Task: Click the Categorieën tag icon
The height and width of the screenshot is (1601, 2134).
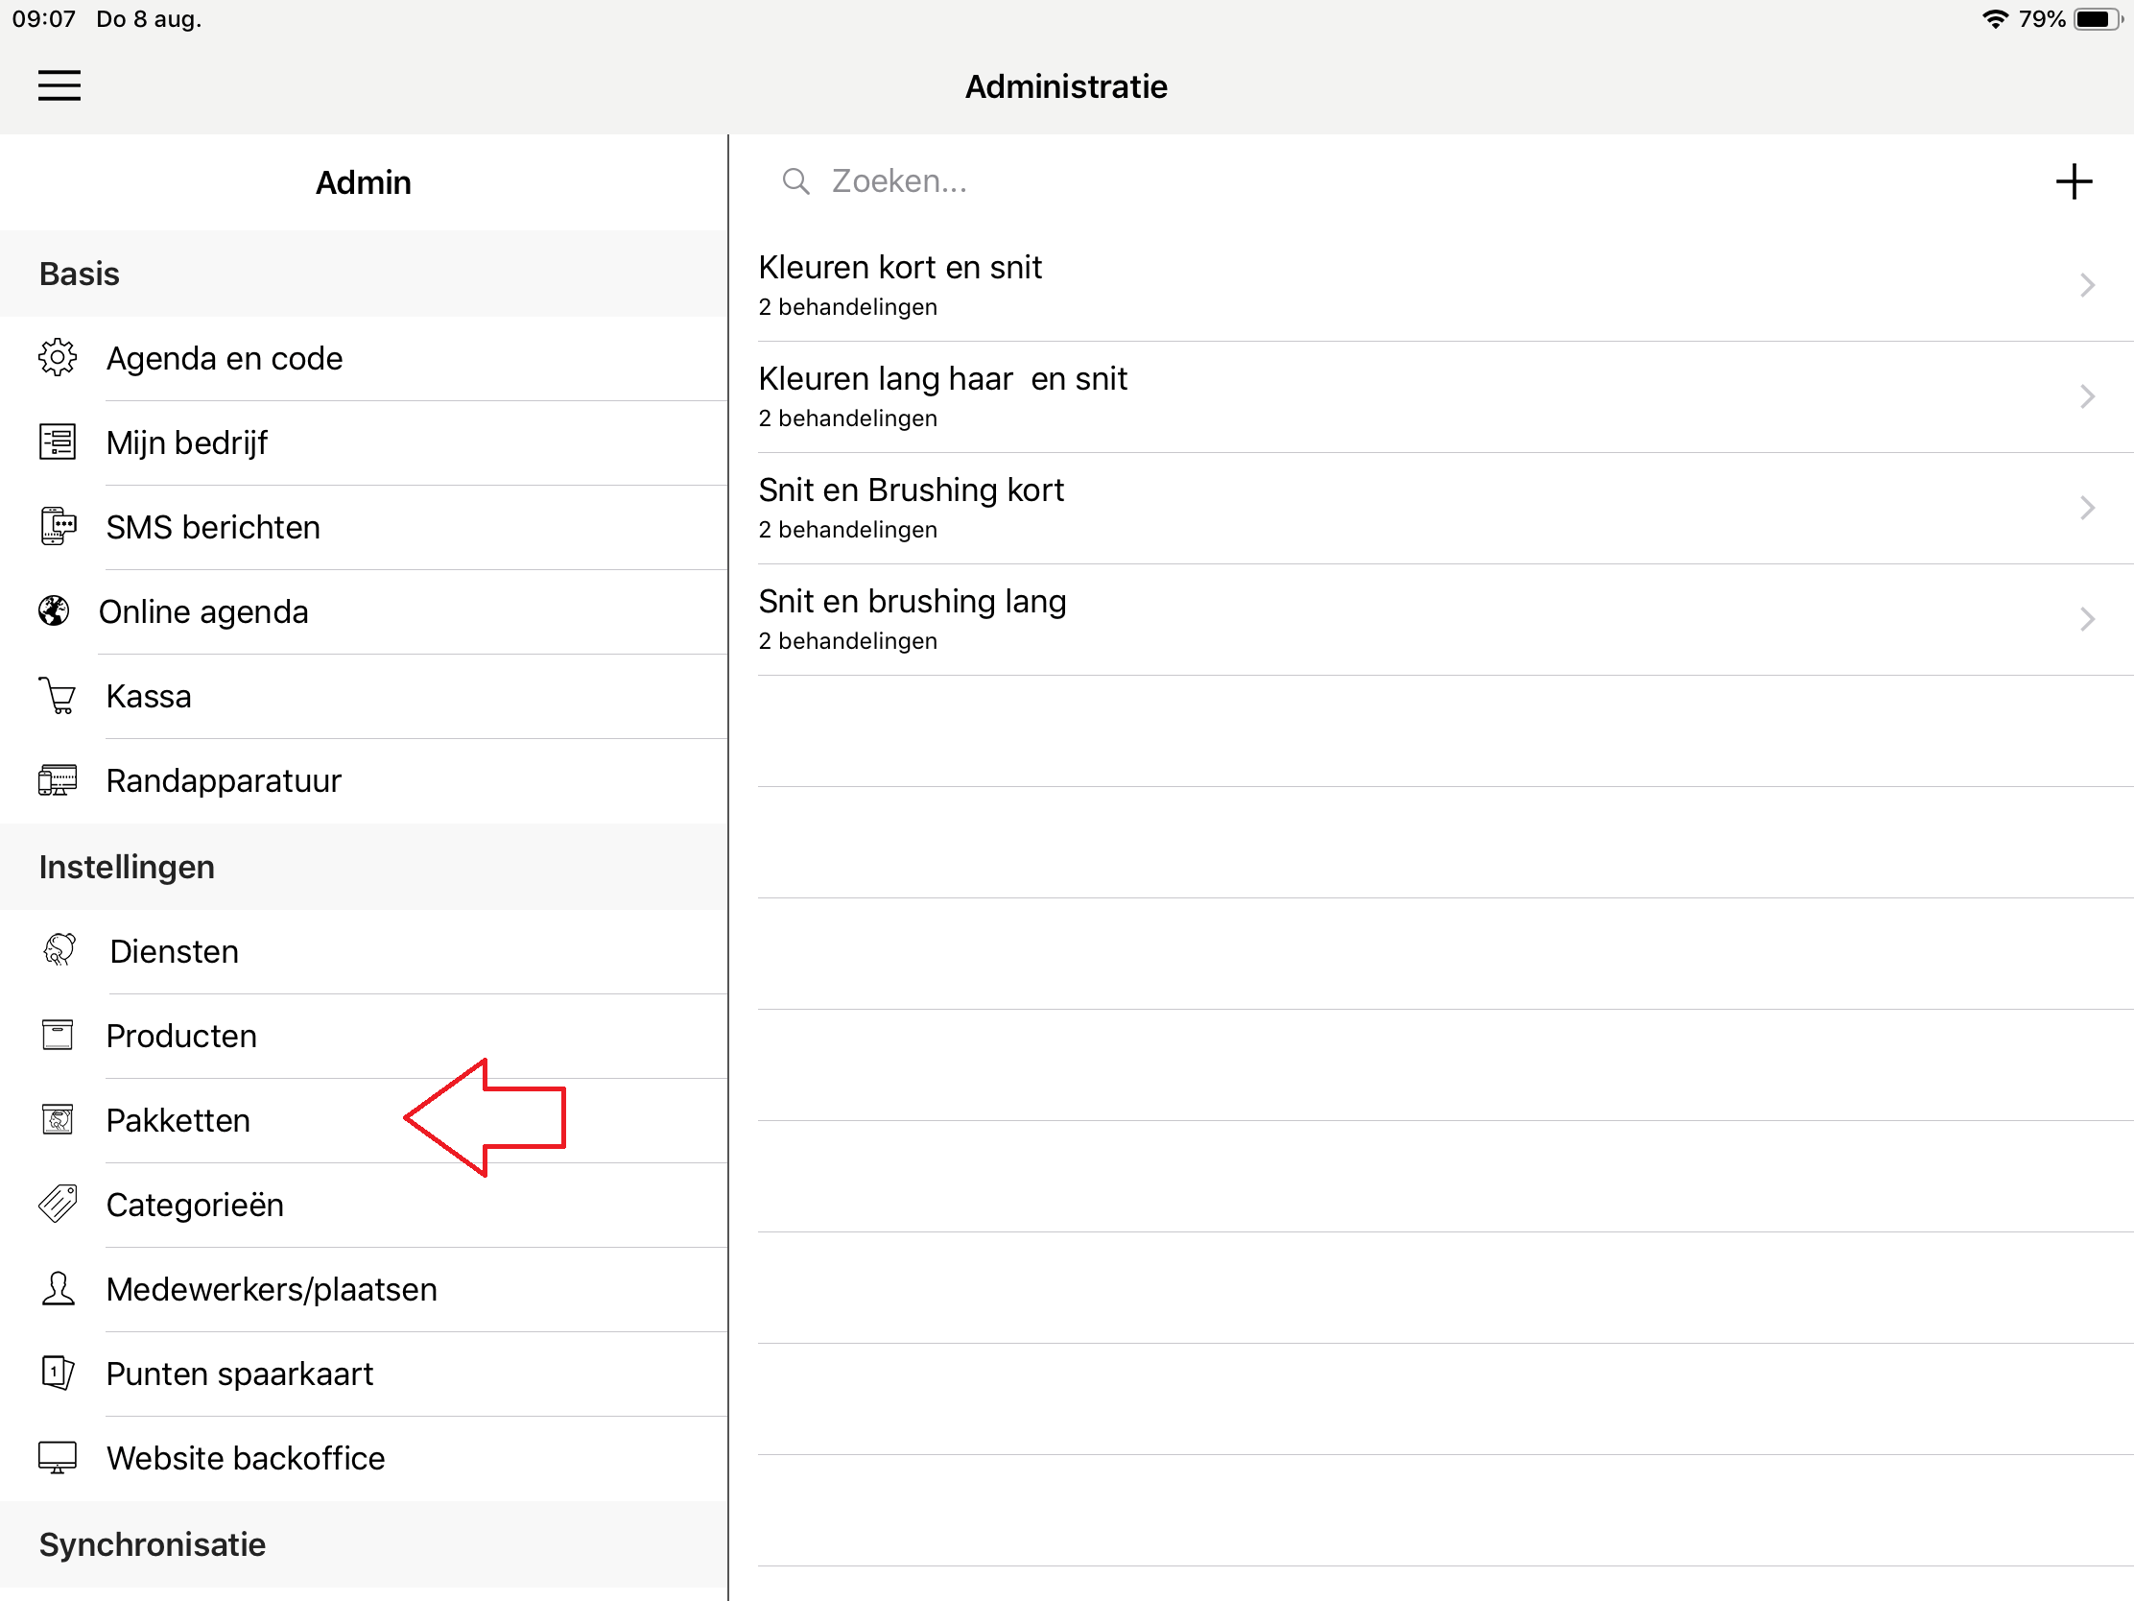Action: 58,1205
